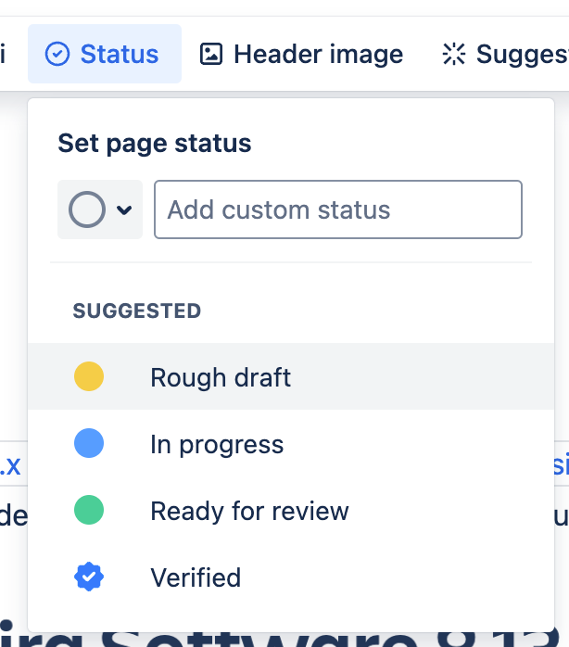Click the empty gray status color circle
The width and height of the screenshot is (569, 647).
pos(86,209)
